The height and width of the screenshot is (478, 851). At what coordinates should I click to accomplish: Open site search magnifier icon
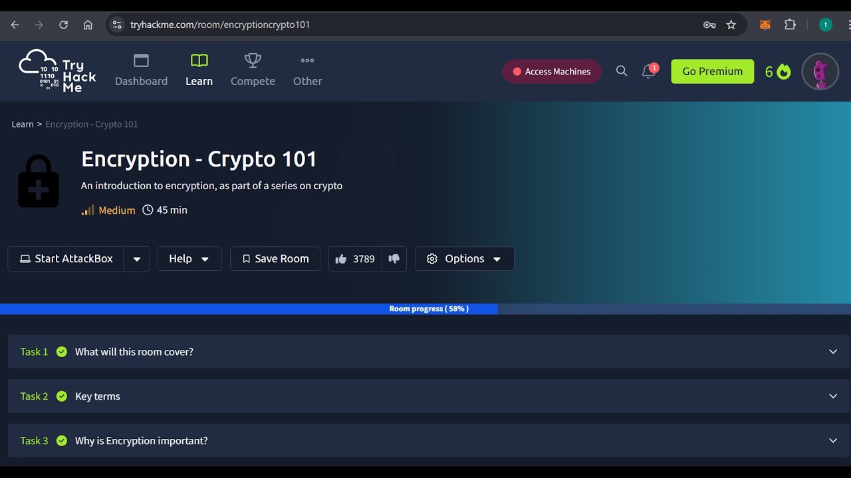pyautogui.click(x=622, y=71)
